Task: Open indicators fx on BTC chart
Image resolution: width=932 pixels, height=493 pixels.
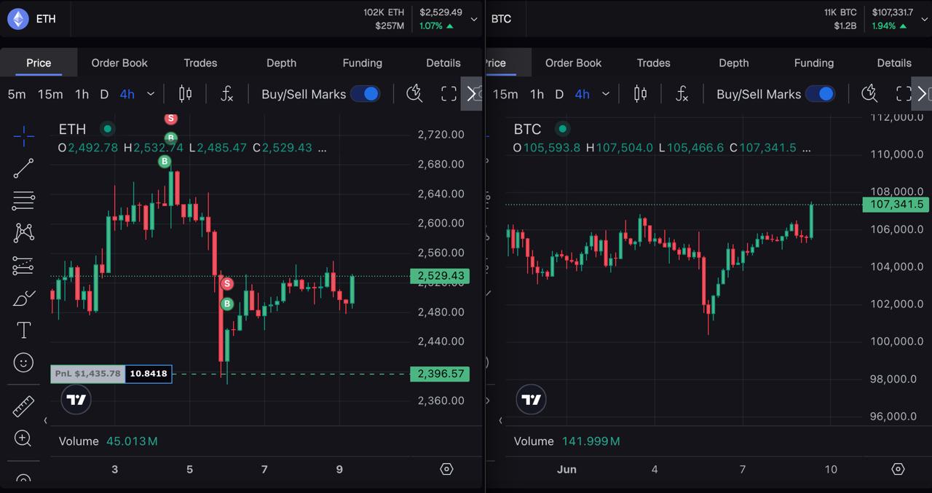Action: pos(682,94)
